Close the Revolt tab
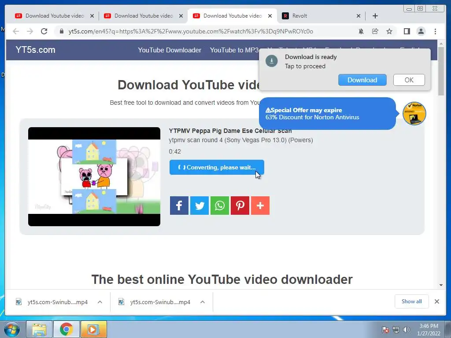This screenshot has height=338, width=451. click(359, 16)
